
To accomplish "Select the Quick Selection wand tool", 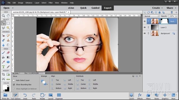I will click(8, 28).
